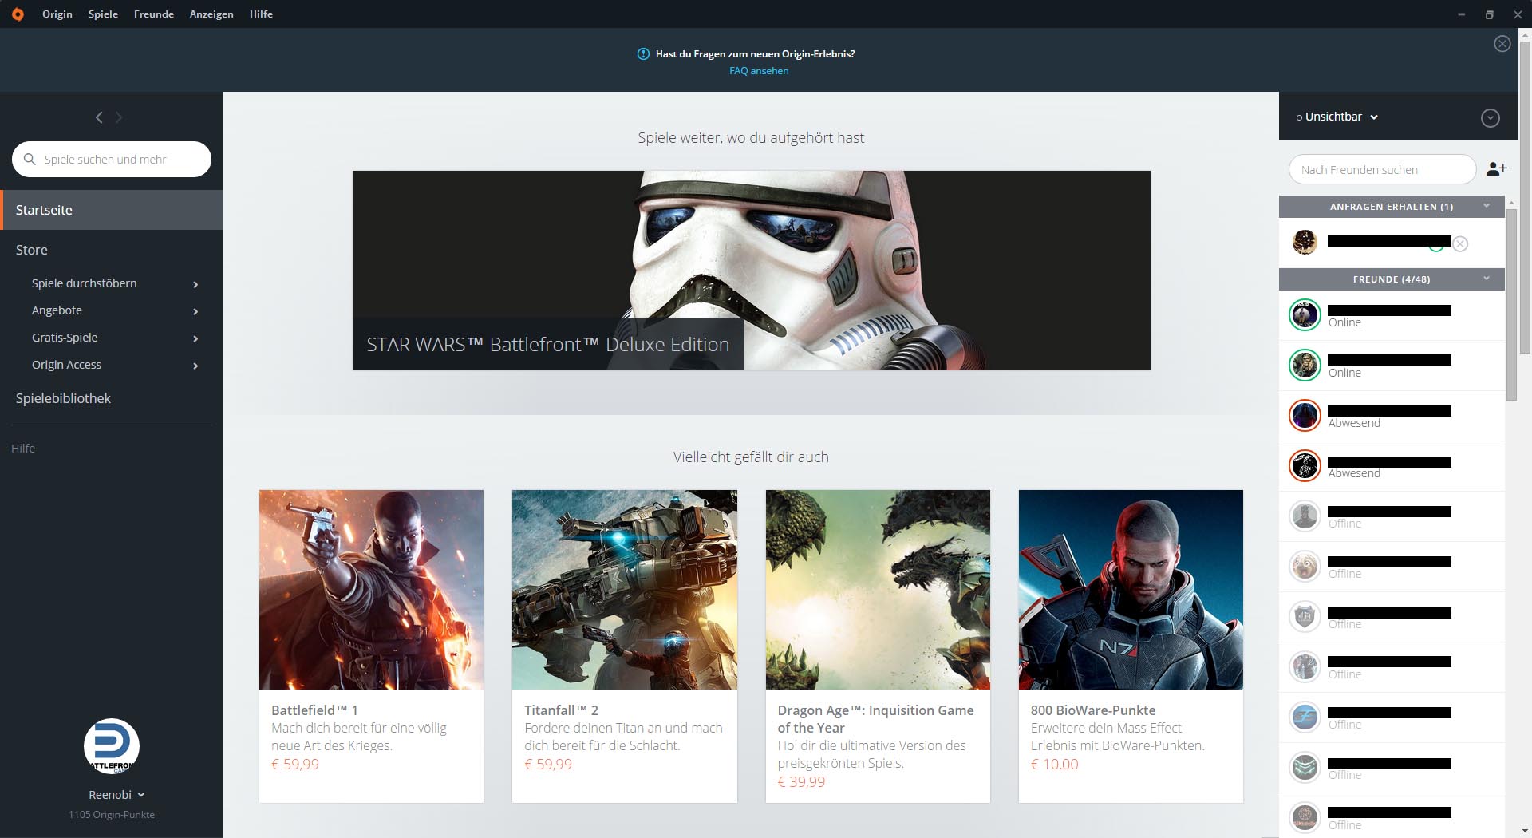Click the € 39,99 price
This screenshot has width=1532, height=838.
[x=801, y=782]
